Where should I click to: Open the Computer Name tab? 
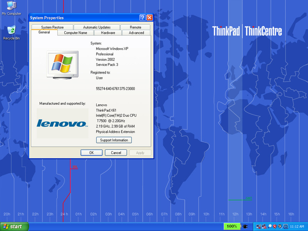[x=75, y=33]
